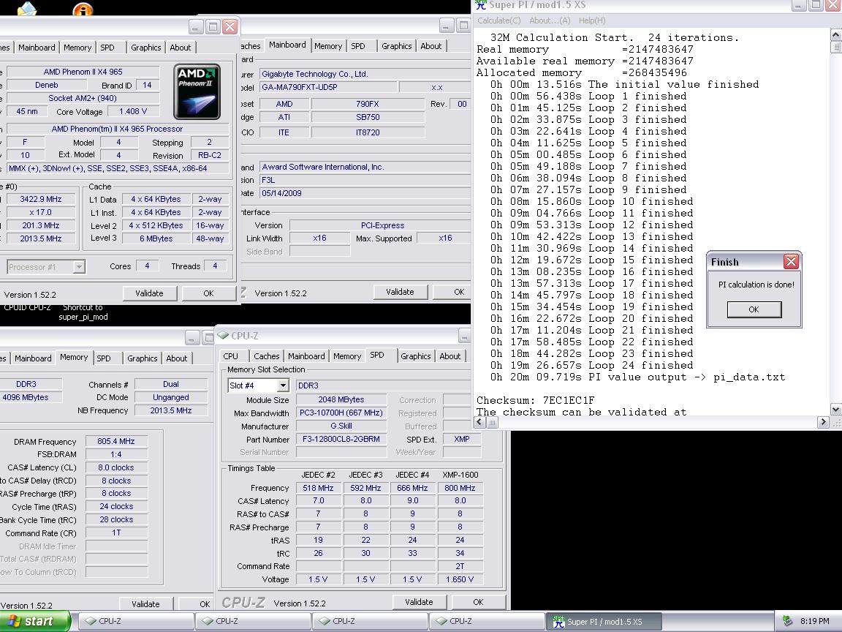Screen dimensions: 842x632
Task: Click the CPU-Z SPD window title icon
Action: tap(223, 335)
